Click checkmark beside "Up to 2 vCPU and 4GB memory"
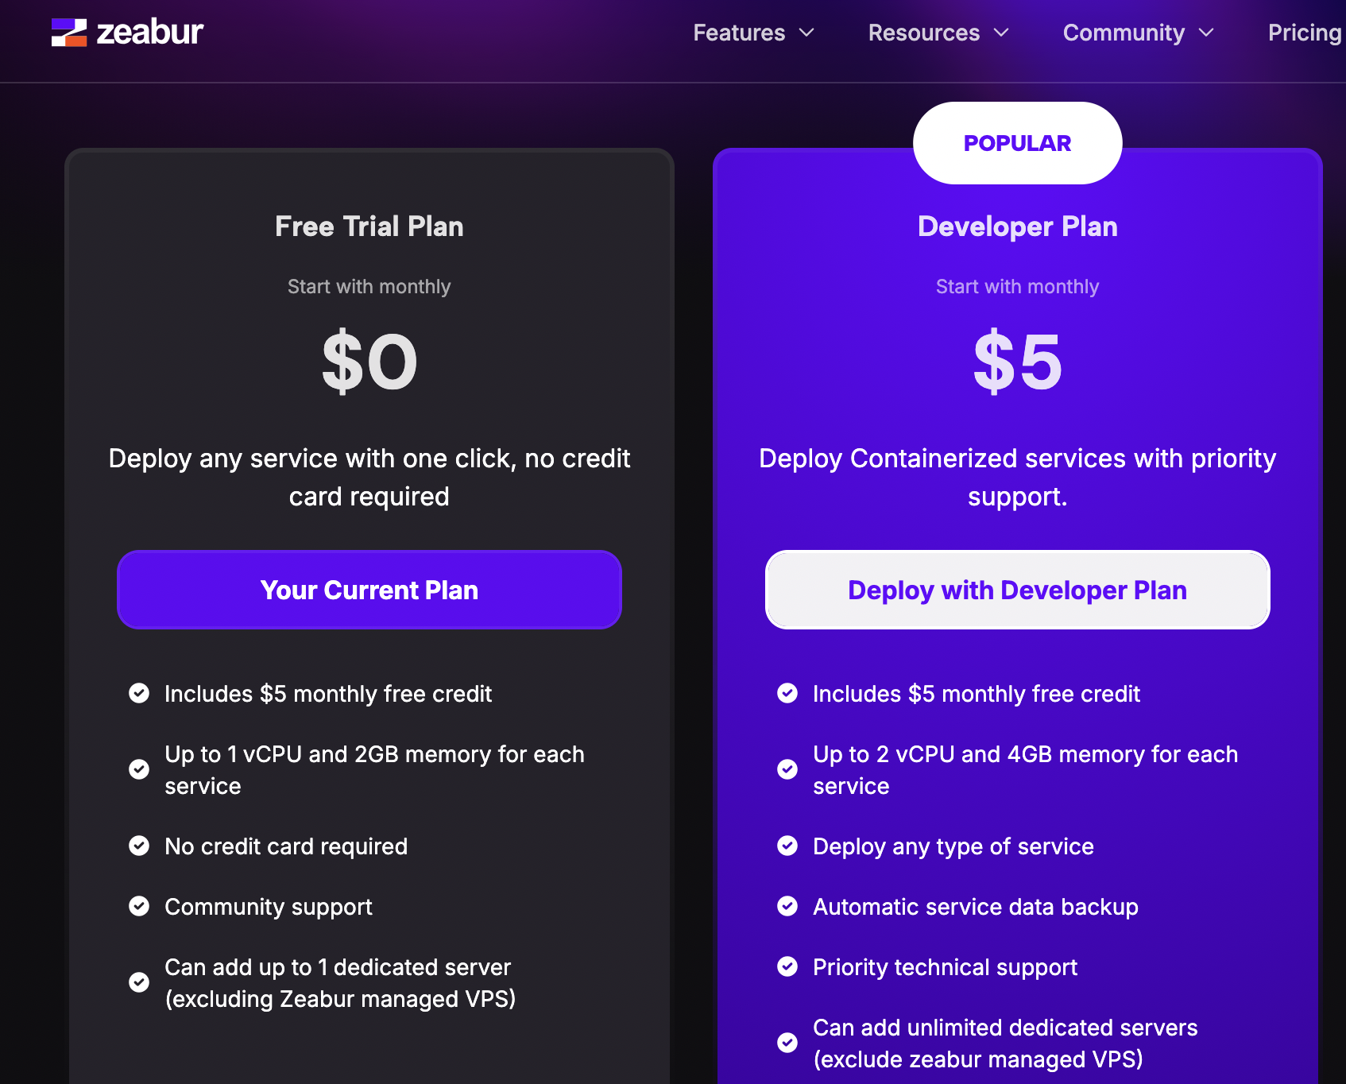The image size is (1346, 1084). coord(787,769)
